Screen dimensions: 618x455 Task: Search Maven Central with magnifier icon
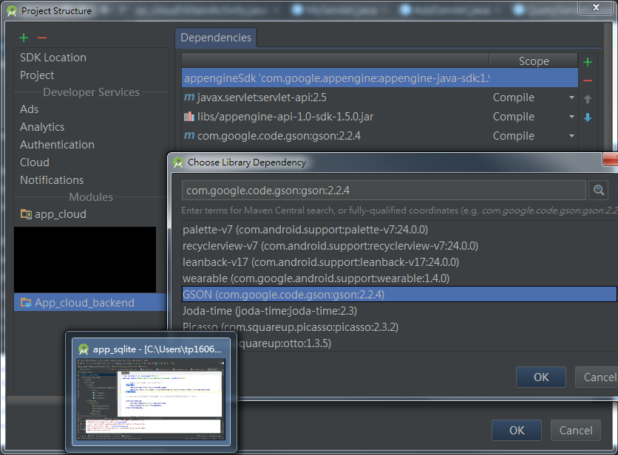click(599, 191)
